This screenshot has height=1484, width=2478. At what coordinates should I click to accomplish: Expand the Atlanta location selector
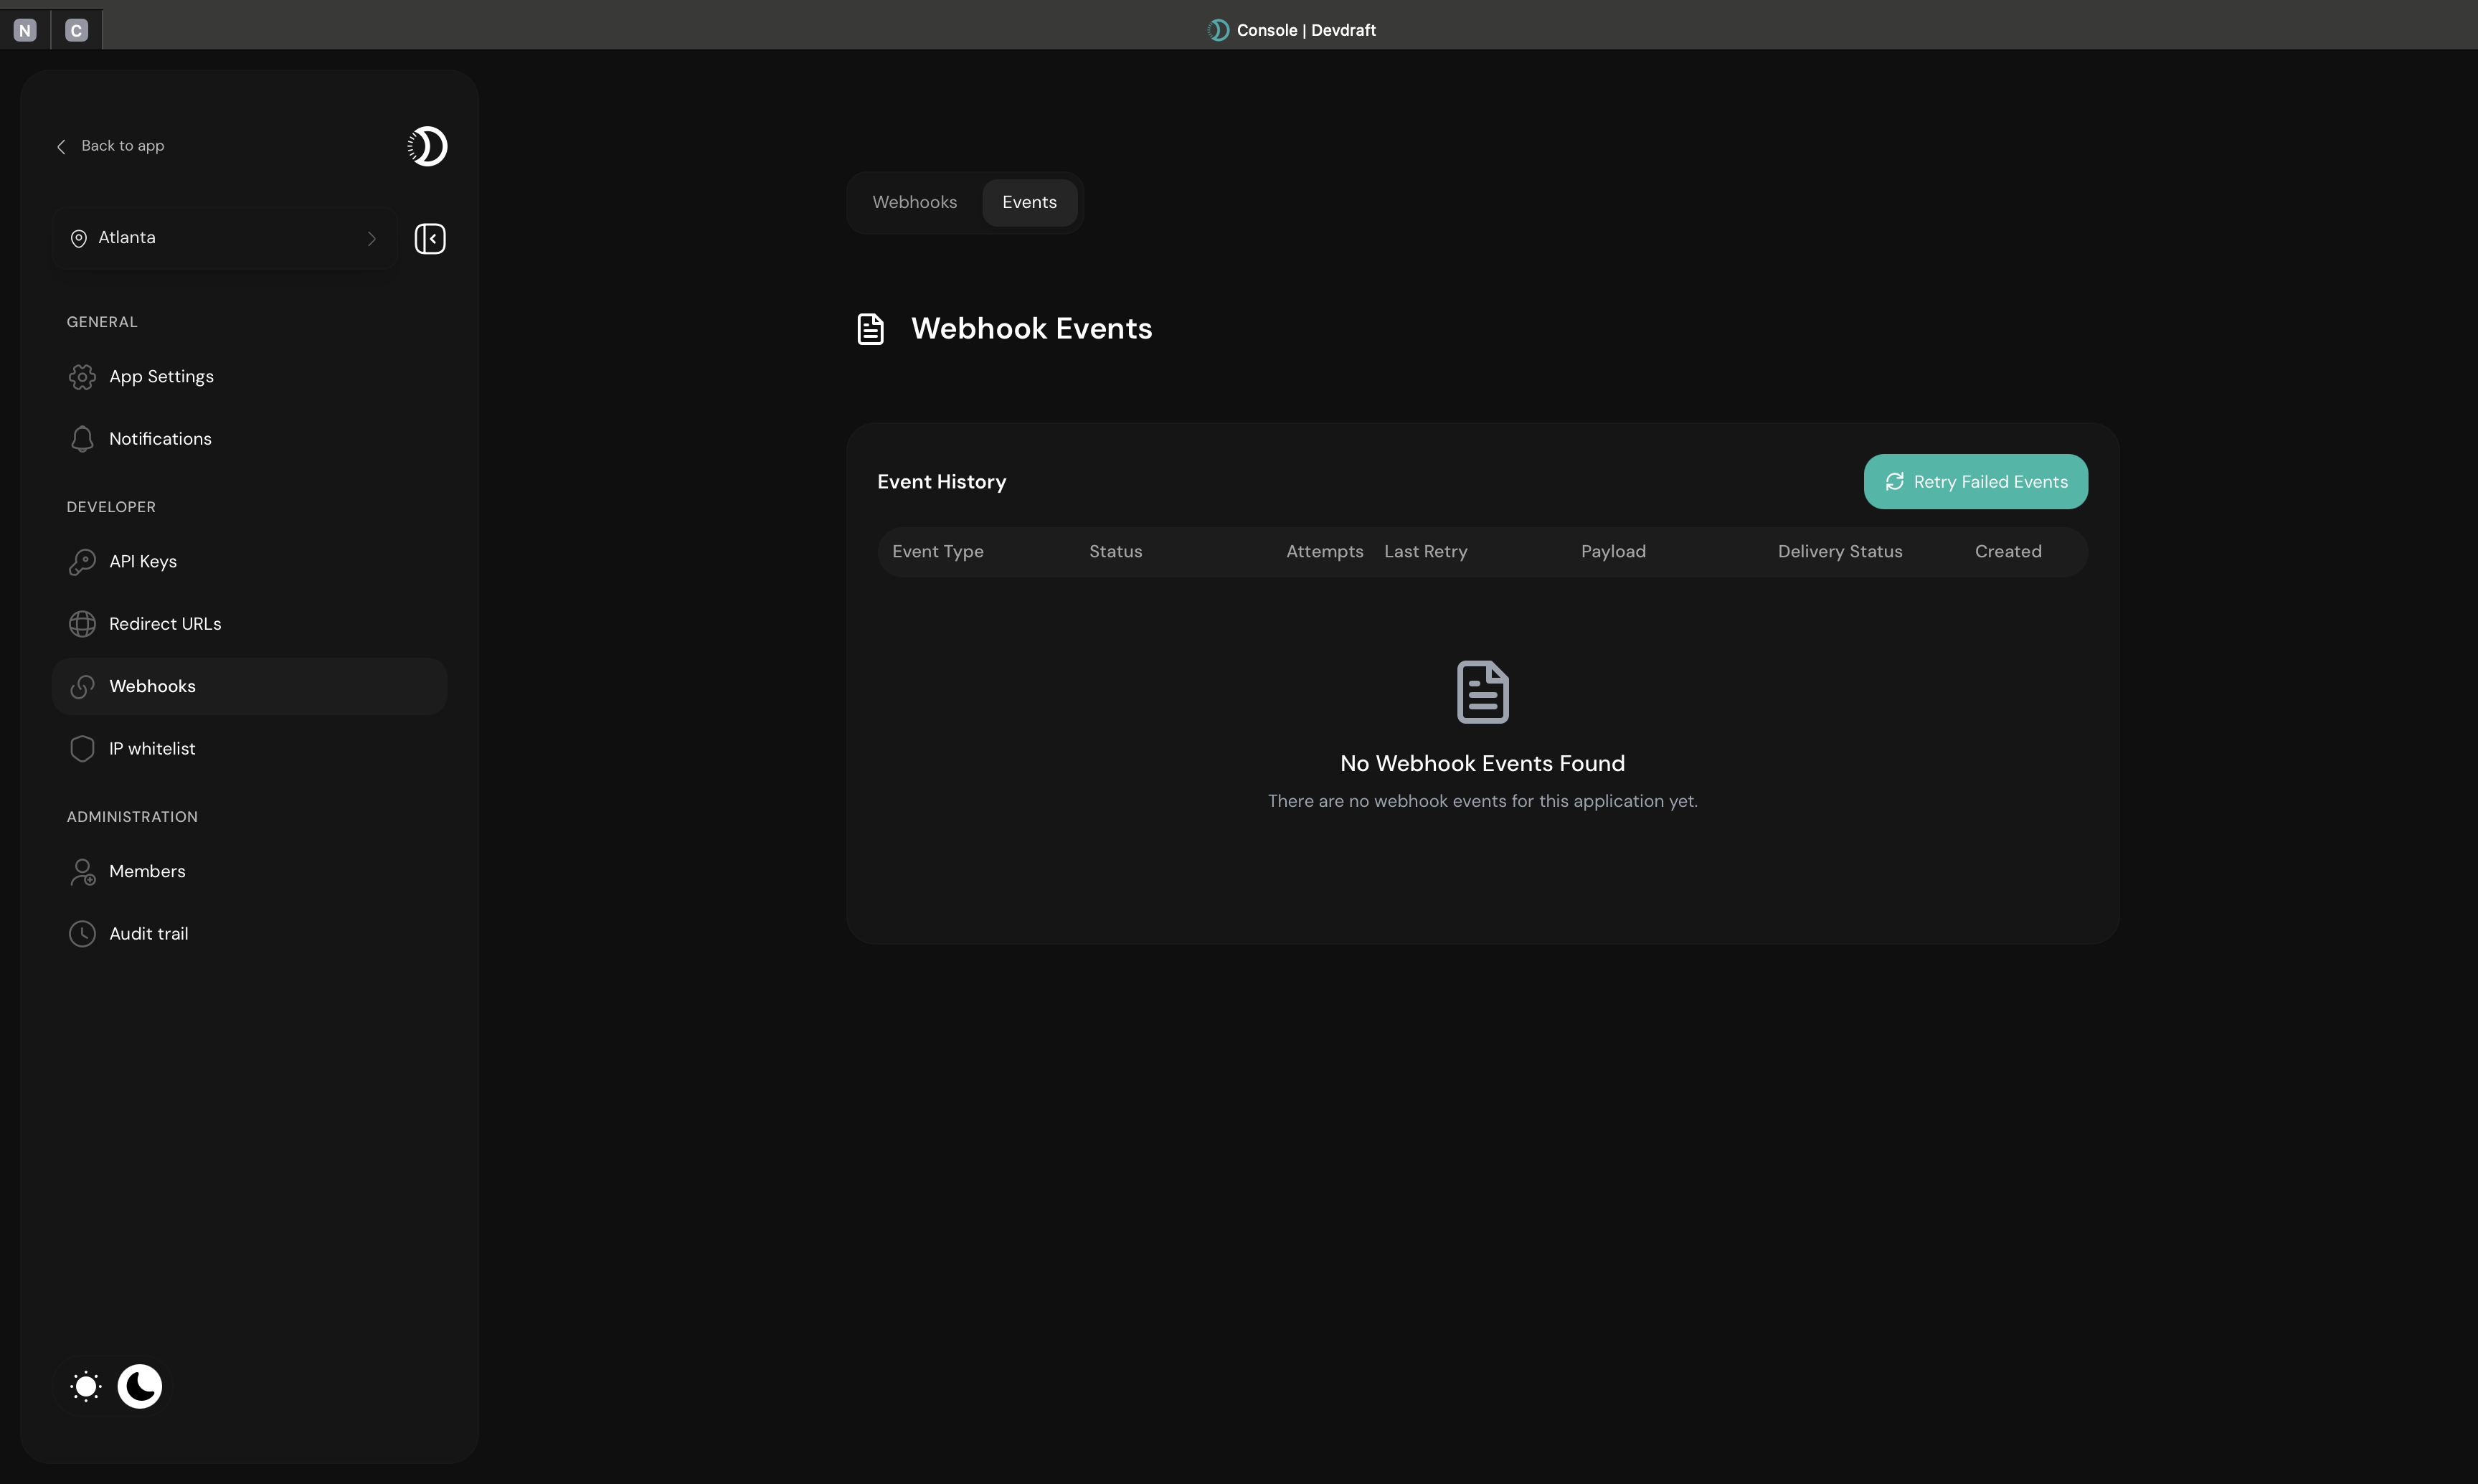[222, 238]
